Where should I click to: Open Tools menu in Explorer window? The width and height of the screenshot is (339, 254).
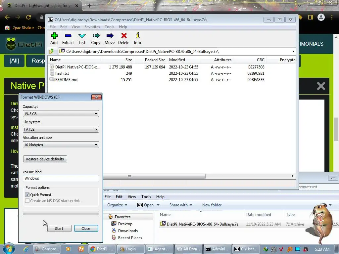(x=146, y=197)
